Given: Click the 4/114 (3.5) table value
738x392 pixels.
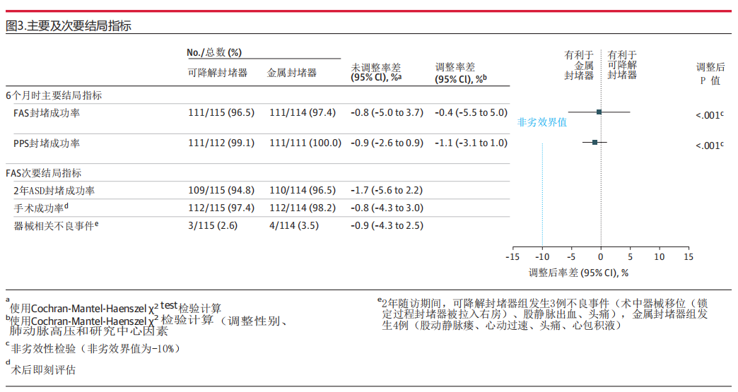Looking at the screenshot, I should tap(293, 226).
